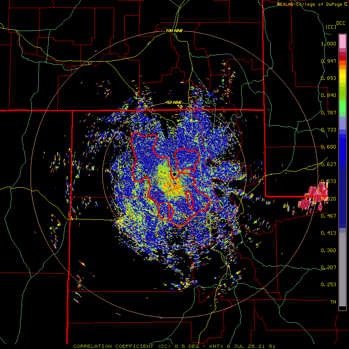Click the 50 NMI range ring label
The height and width of the screenshot is (349, 349).
174,102
